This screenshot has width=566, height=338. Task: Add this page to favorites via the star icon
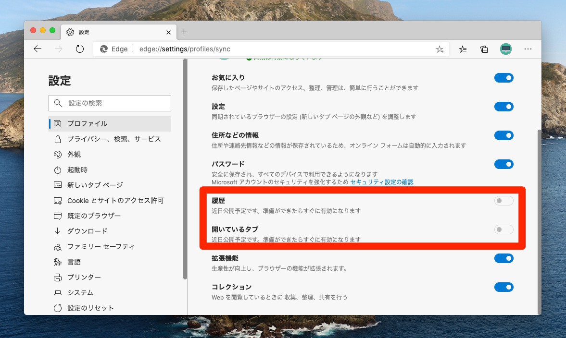[439, 49]
